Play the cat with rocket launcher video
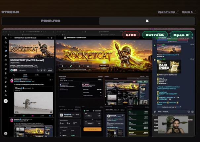The image size is (200, 142). [x=33, y=103]
